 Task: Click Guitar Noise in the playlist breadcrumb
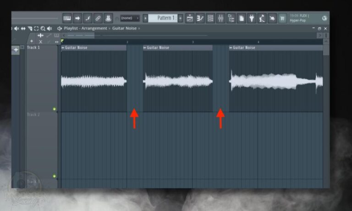[124, 28]
